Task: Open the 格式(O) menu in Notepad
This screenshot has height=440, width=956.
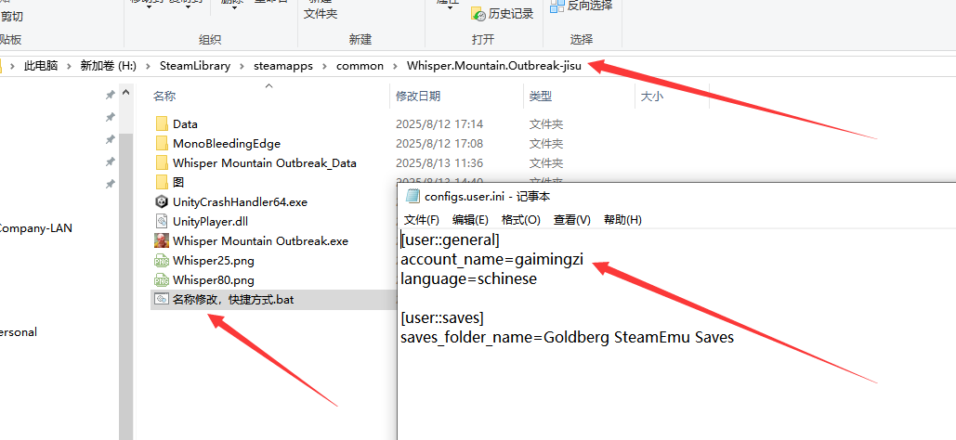Action: (x=520, y=220)
